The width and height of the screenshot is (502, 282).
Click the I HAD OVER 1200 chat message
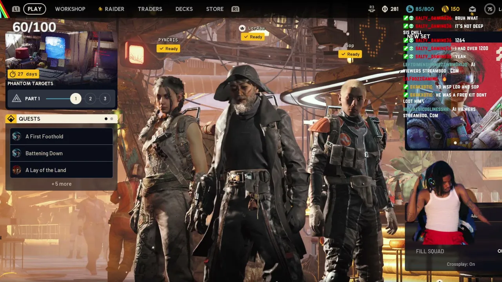click(x=471, y=49)
